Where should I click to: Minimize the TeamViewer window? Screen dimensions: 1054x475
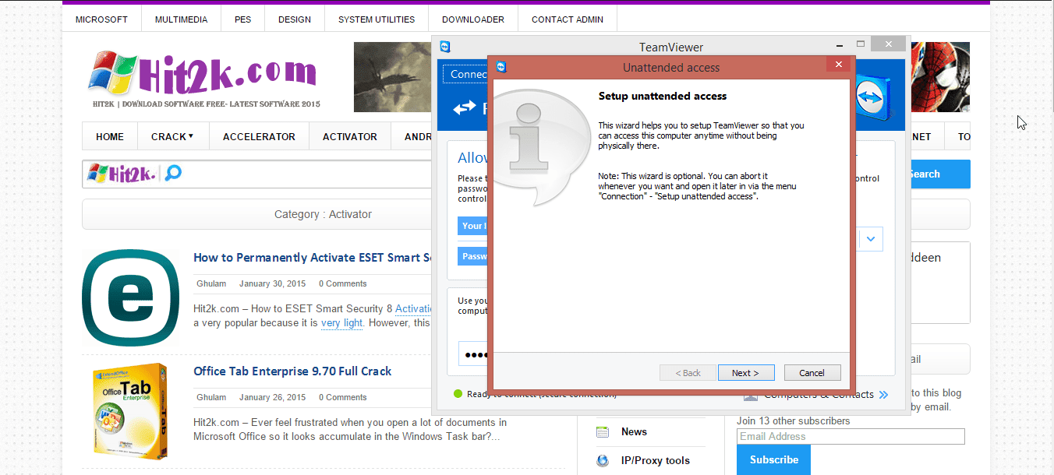point(840,45)
